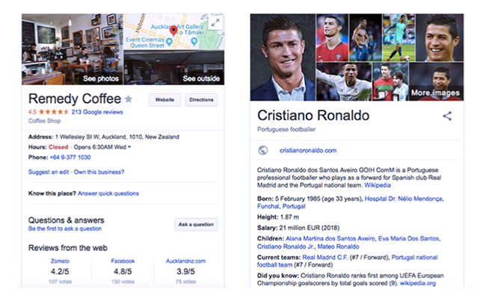Open Eva Maria Dos Santos link
Screen dimensions: 486x304
[408, 239]
